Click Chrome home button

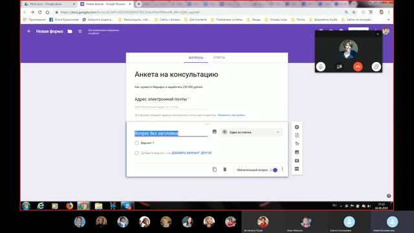click(x=47, y=12)
